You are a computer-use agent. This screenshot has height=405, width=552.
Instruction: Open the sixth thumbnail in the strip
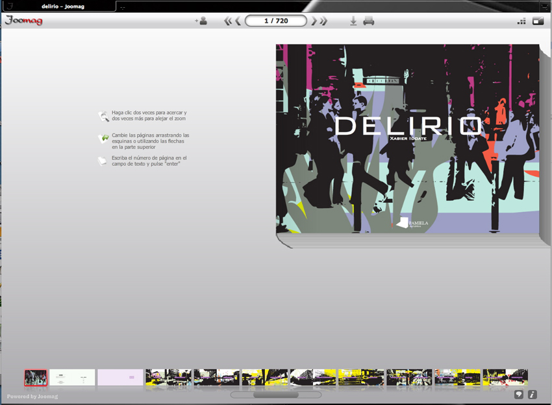click(x=265, y=377)
